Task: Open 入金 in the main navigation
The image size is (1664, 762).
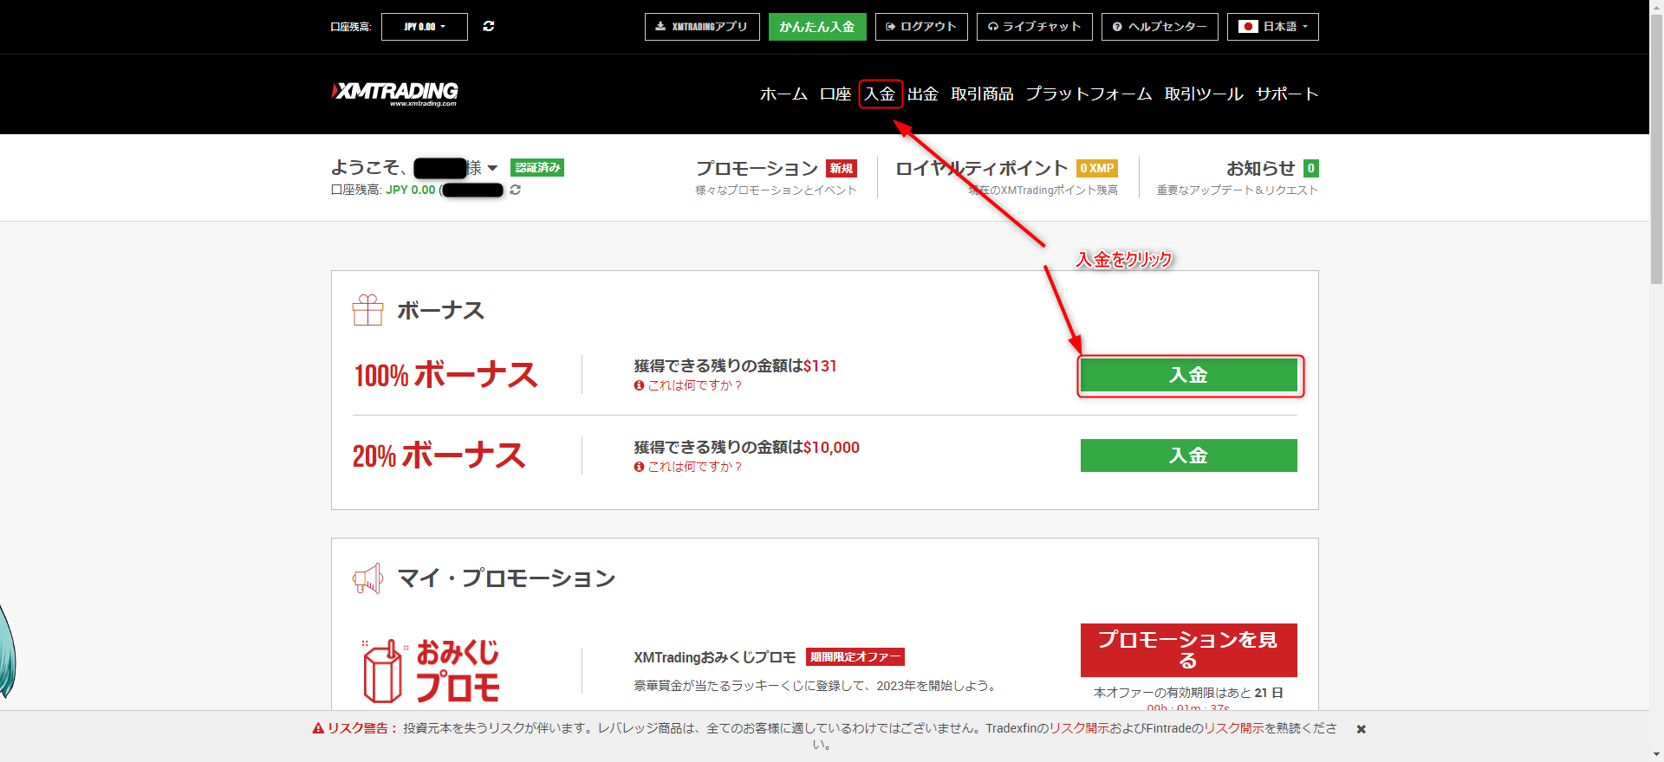Action: click(x=880, y=94)
